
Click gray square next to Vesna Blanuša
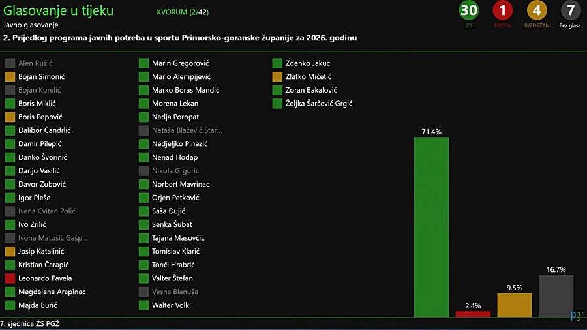[x=143, y=292]
